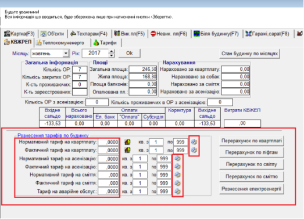Click Нормативний тариф на квартплату value field

[x=108, y=142]
